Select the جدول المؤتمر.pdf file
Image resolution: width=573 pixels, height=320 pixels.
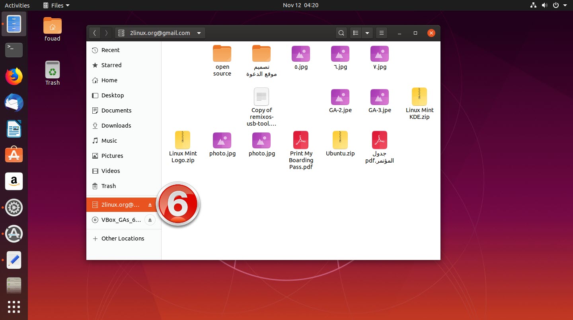point(380,147)
